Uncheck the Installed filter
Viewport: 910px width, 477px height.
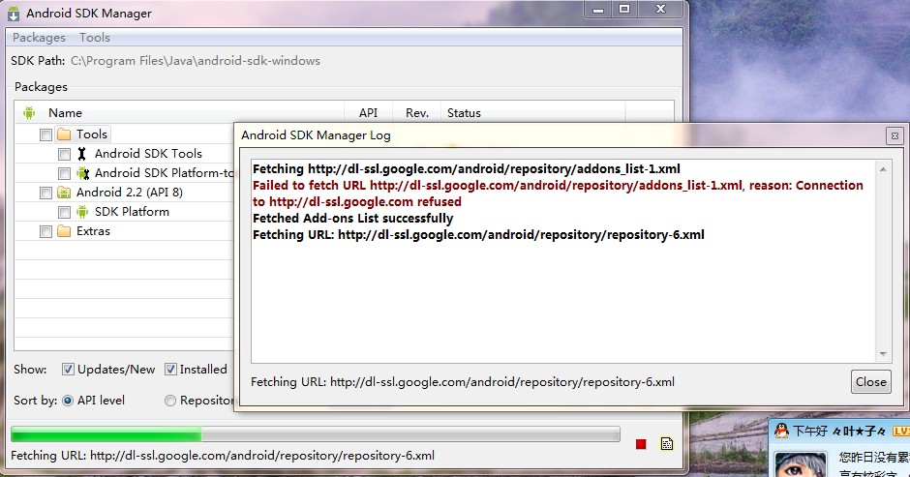coord(170,369)
